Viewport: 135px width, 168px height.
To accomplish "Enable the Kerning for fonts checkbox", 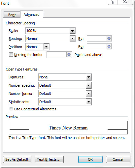I will click(x=11, y=55).
